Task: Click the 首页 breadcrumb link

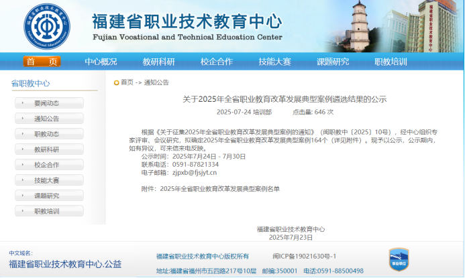Action: [127, 82]
